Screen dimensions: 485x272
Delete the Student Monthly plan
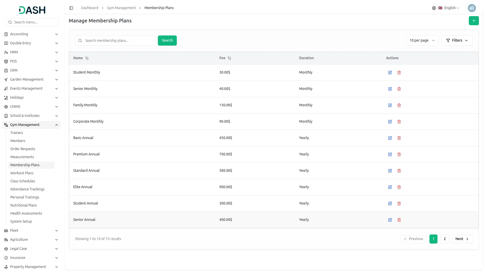399,73
